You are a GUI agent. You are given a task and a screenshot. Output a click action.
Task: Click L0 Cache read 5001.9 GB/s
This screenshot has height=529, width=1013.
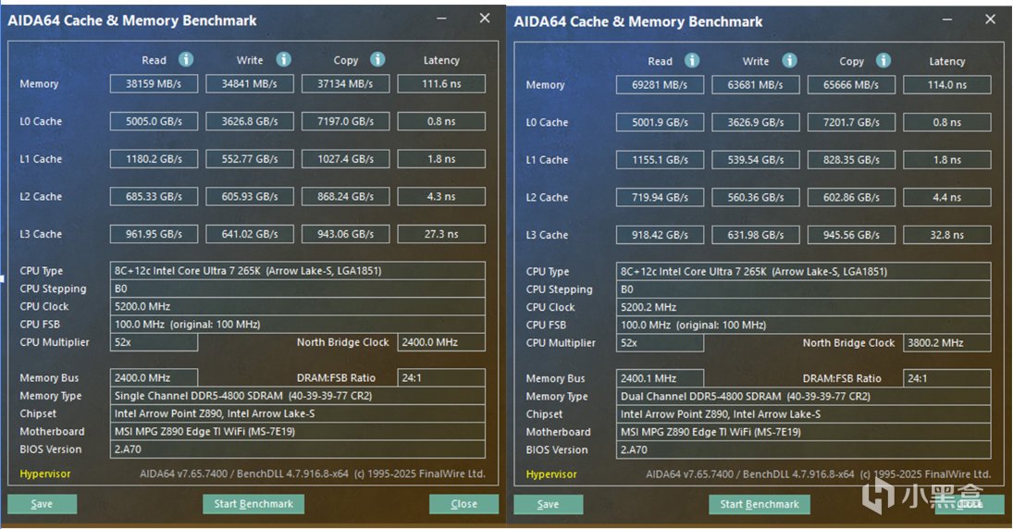click(660, 122)
